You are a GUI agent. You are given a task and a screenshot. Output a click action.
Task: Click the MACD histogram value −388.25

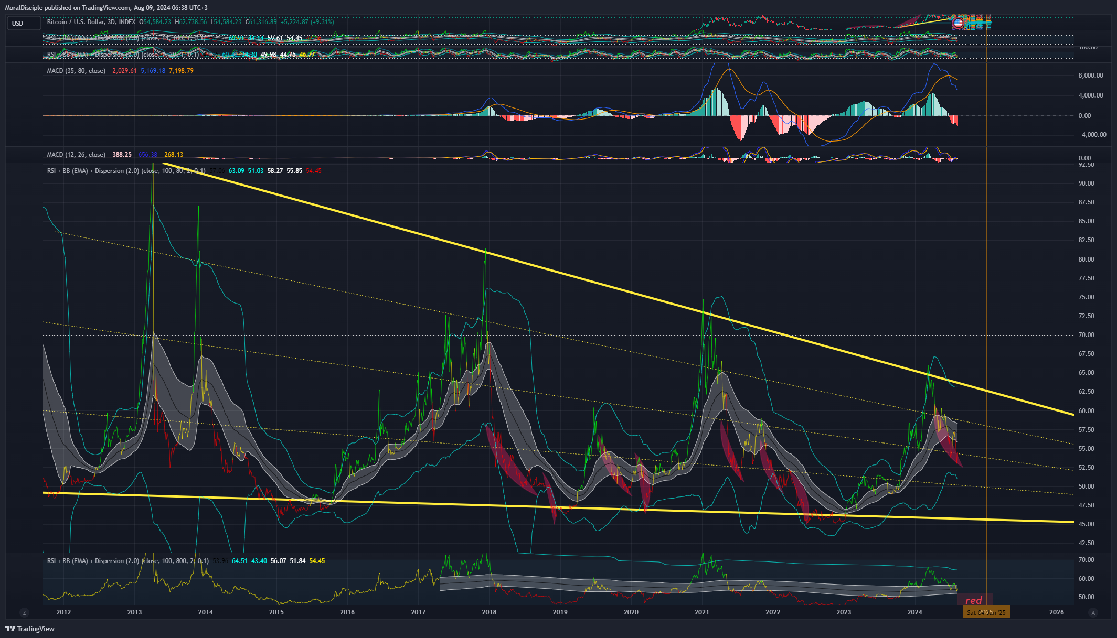click(120, 155)
